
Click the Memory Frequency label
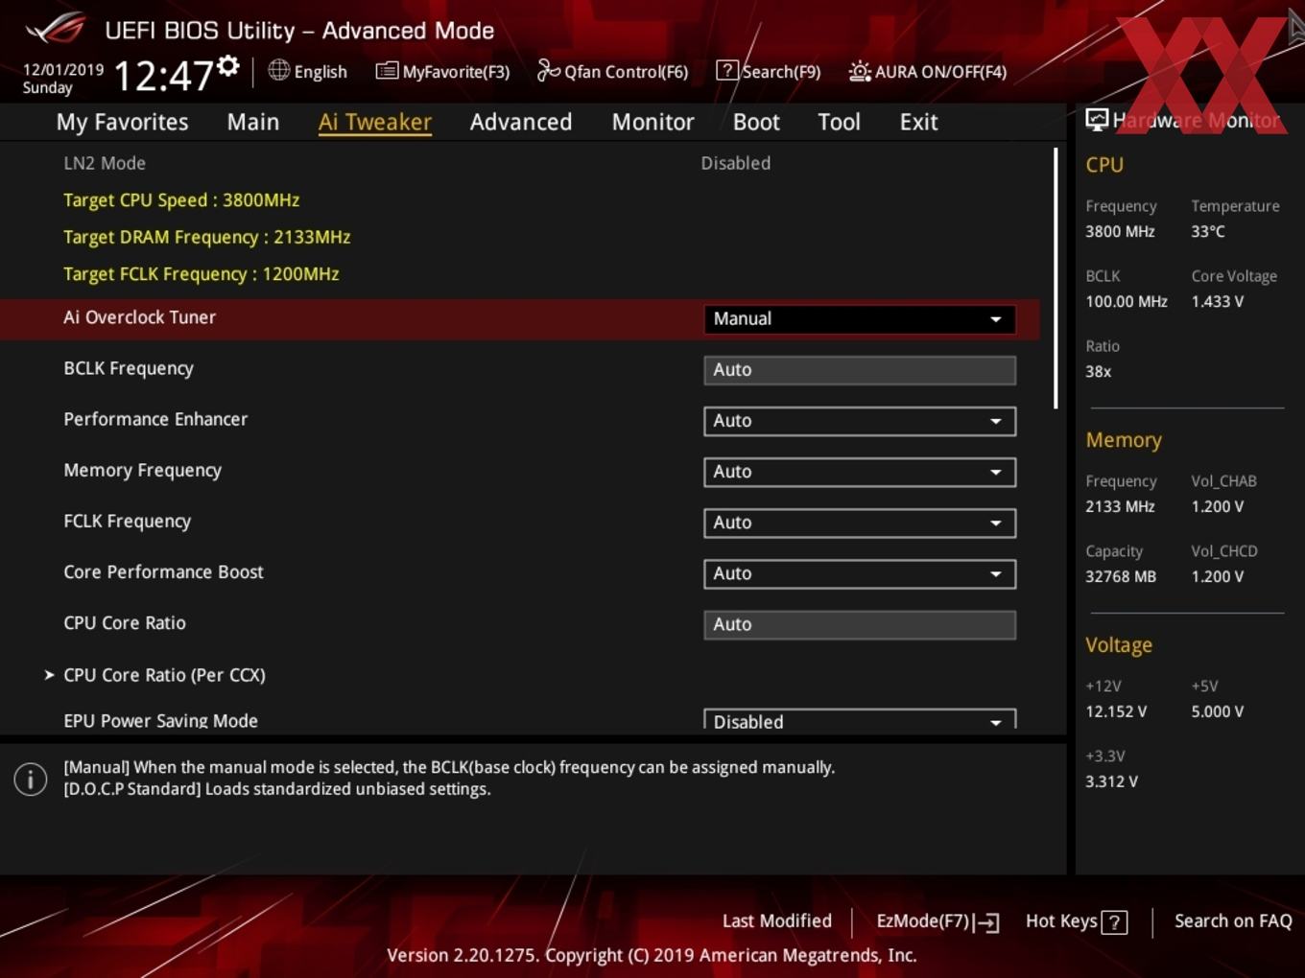[143, 471]
